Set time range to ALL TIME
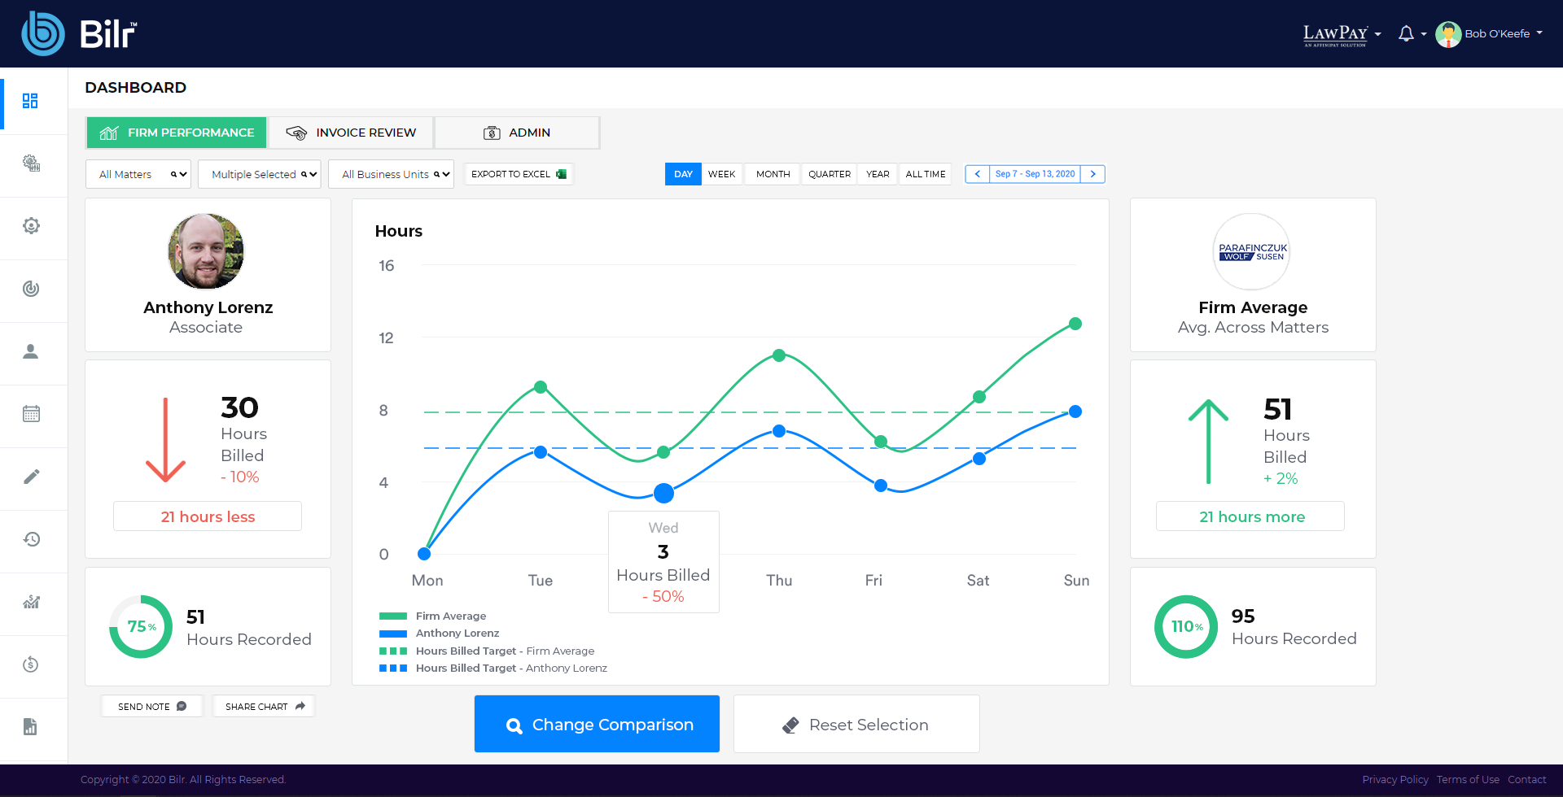The image size is (1563, 797). click(925, 174)
